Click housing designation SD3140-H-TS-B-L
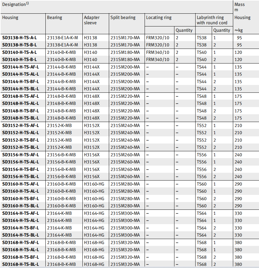The width and height of the screenshot is (259, 268). (19, 59)
